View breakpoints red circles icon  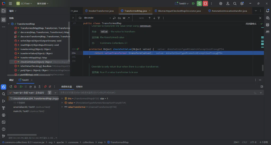tap(45, 87)
